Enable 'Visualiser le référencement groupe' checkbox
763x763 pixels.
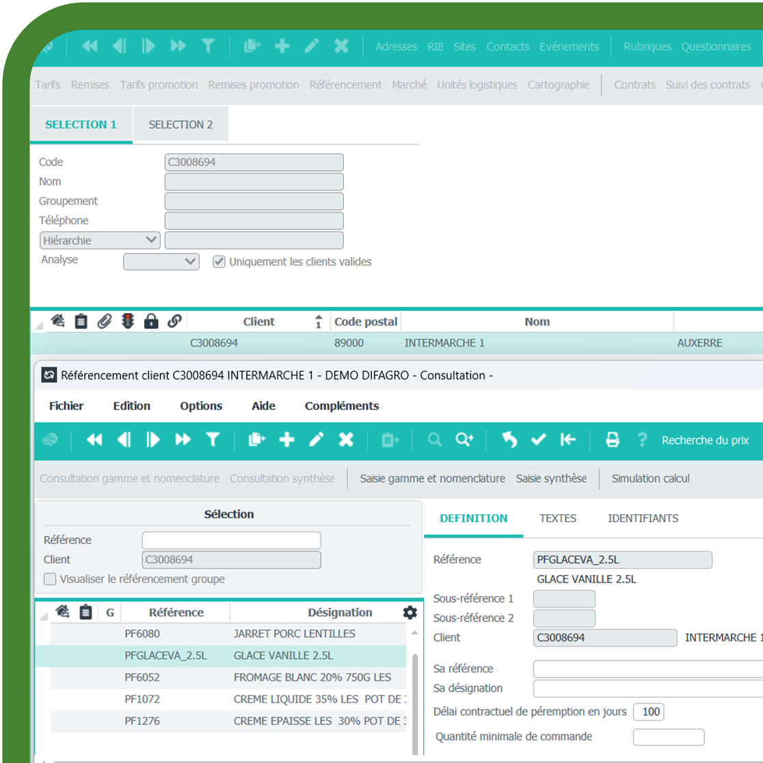50,579
